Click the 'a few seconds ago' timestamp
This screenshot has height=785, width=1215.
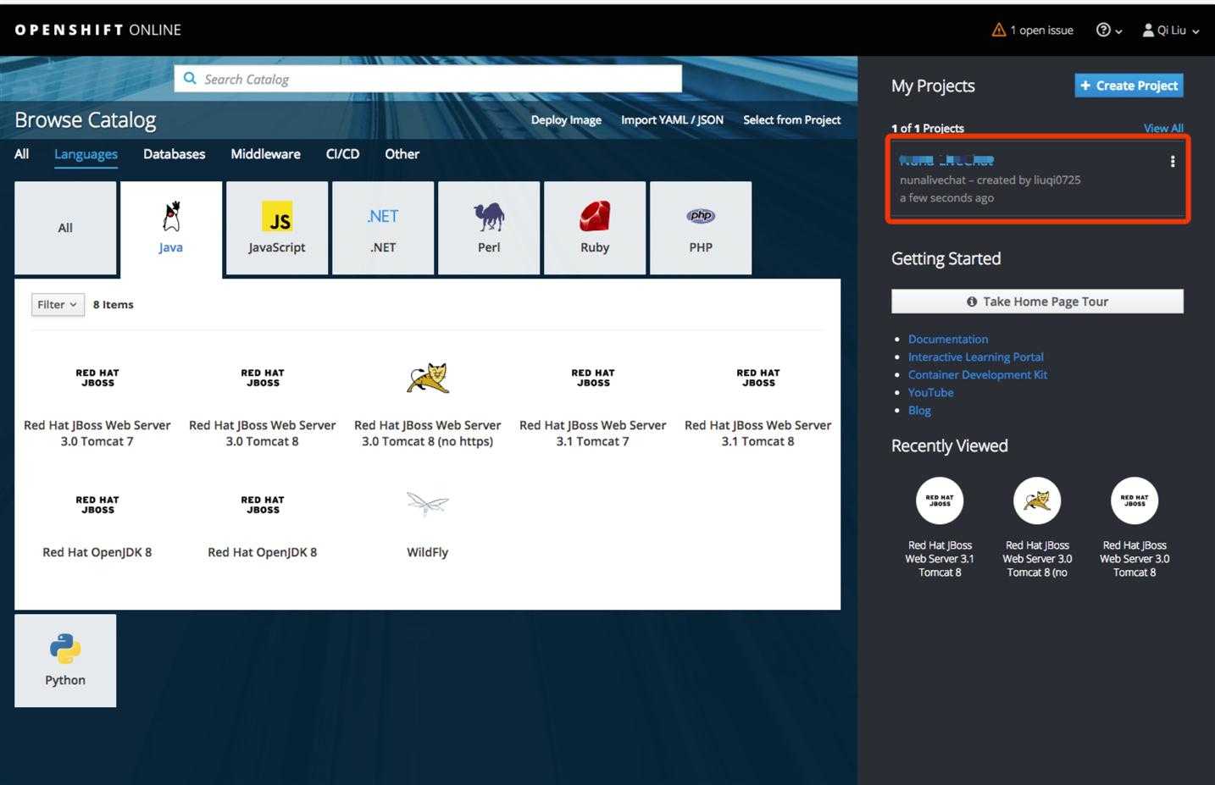[946, 198]
